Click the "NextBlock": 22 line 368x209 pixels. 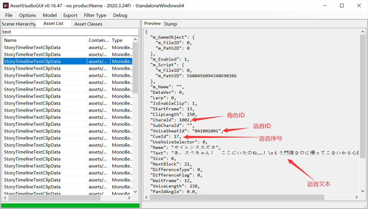[x=171, y=164]
